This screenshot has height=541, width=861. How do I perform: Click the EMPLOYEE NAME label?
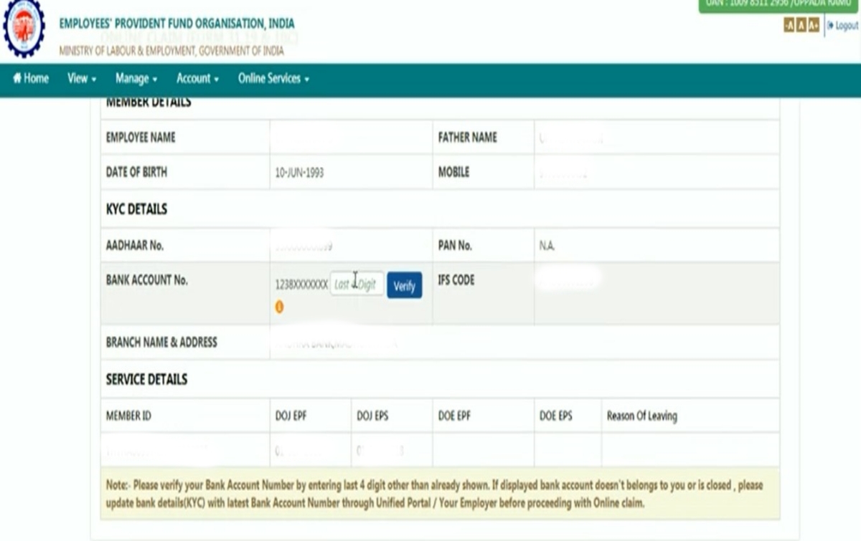[x=141, y=138]
